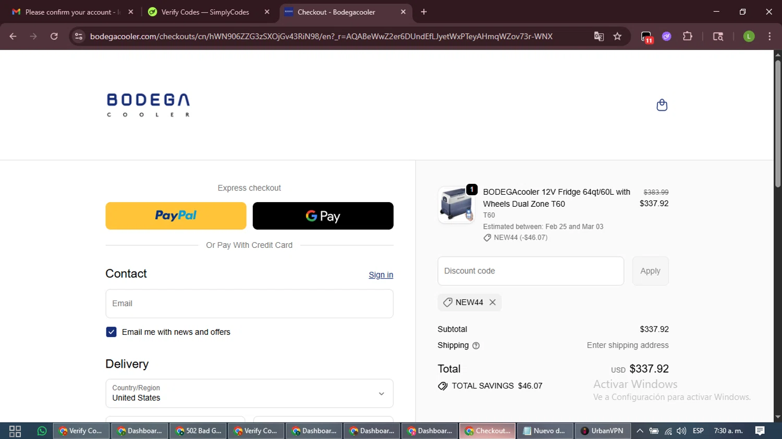
Task: Click the NEW44 (-$46.07) line item label
Action: pos(520,237)
